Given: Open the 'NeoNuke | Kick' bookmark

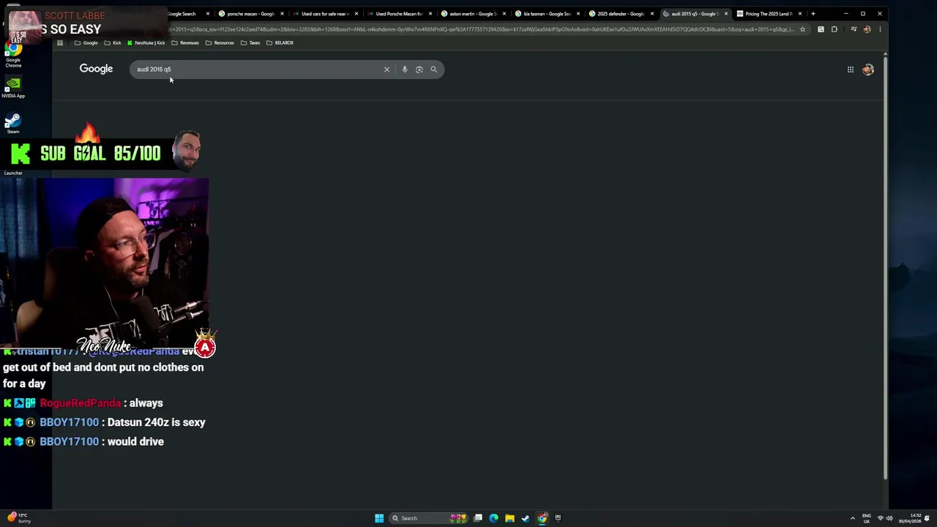Looking at the screenshot, I should (146, 42).
